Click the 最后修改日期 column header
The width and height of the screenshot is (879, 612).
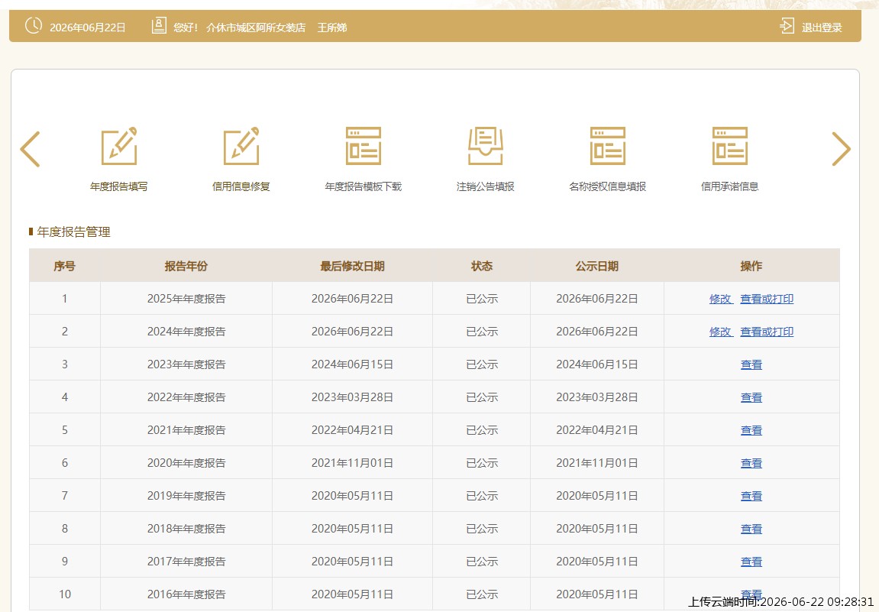tap(352, 266)
